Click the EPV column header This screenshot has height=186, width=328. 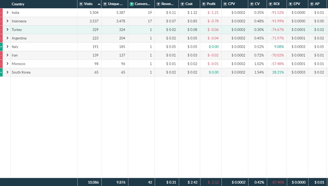[297, 4]
